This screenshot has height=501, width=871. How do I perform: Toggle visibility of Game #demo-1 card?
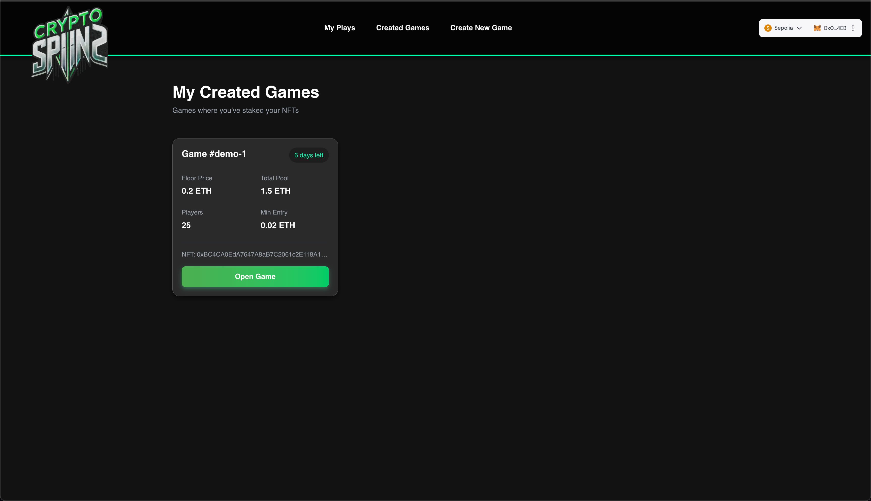click(x=213, y=154)
